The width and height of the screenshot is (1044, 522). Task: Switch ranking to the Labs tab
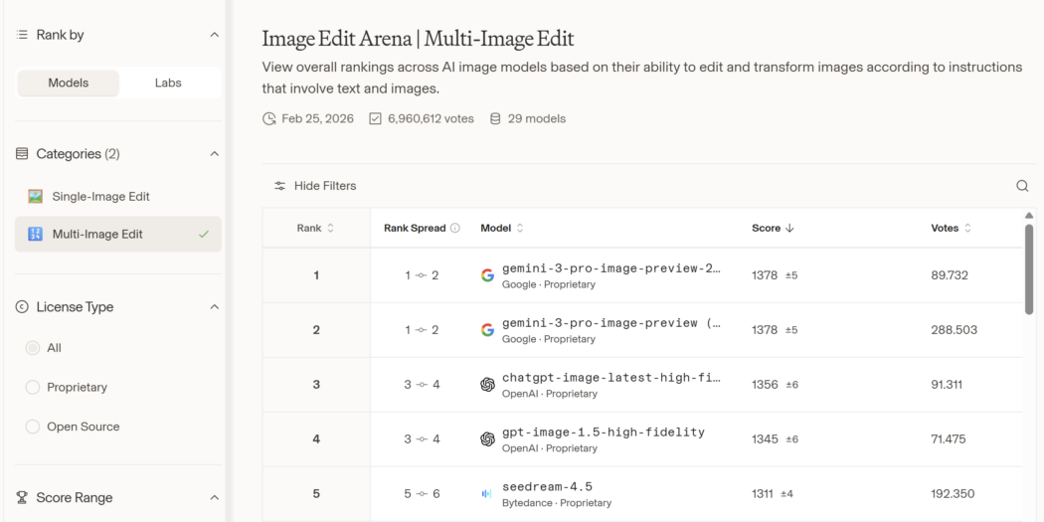(x=168, y=83)
